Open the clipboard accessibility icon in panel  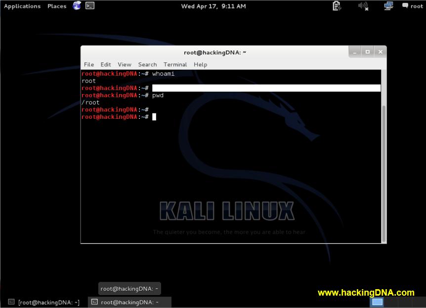337,6
